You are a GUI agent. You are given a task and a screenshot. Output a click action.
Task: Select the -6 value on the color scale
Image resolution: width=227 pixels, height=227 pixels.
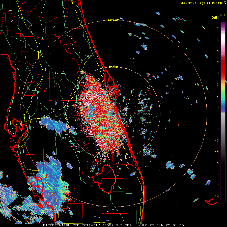pyautogui.click(x=217, y=174)
